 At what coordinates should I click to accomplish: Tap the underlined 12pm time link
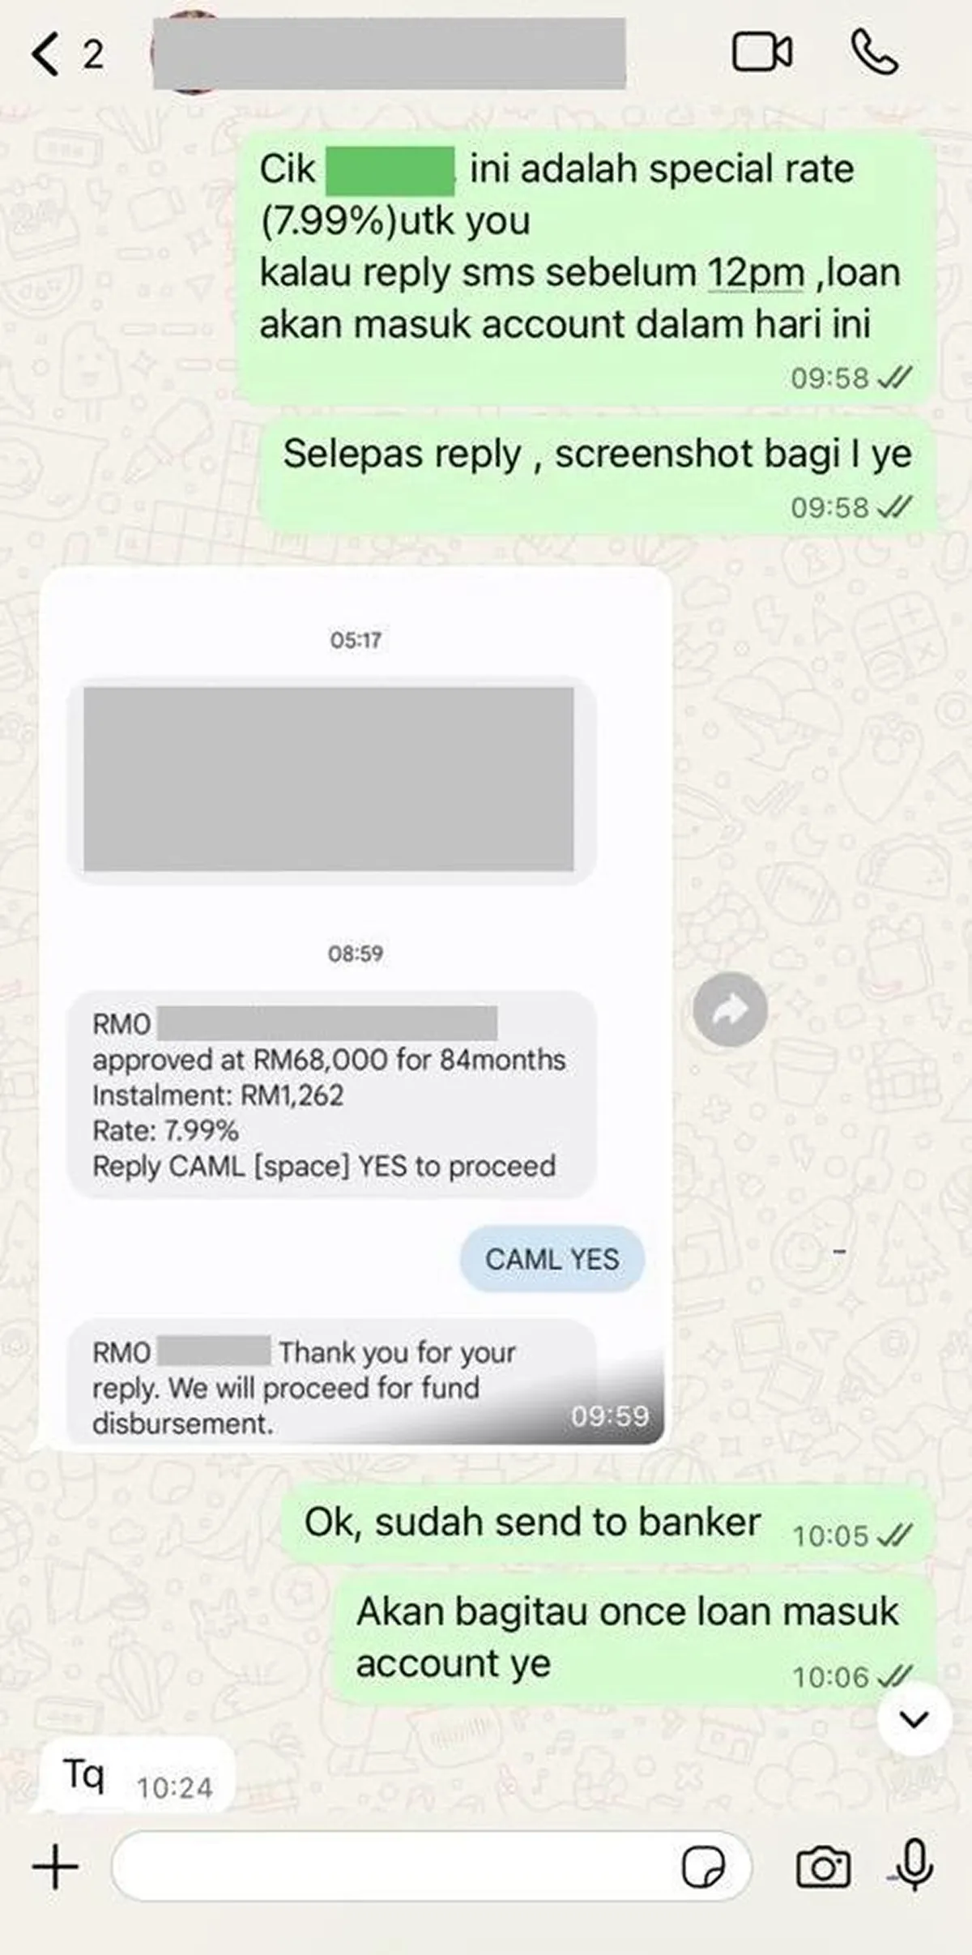(756, 273)
